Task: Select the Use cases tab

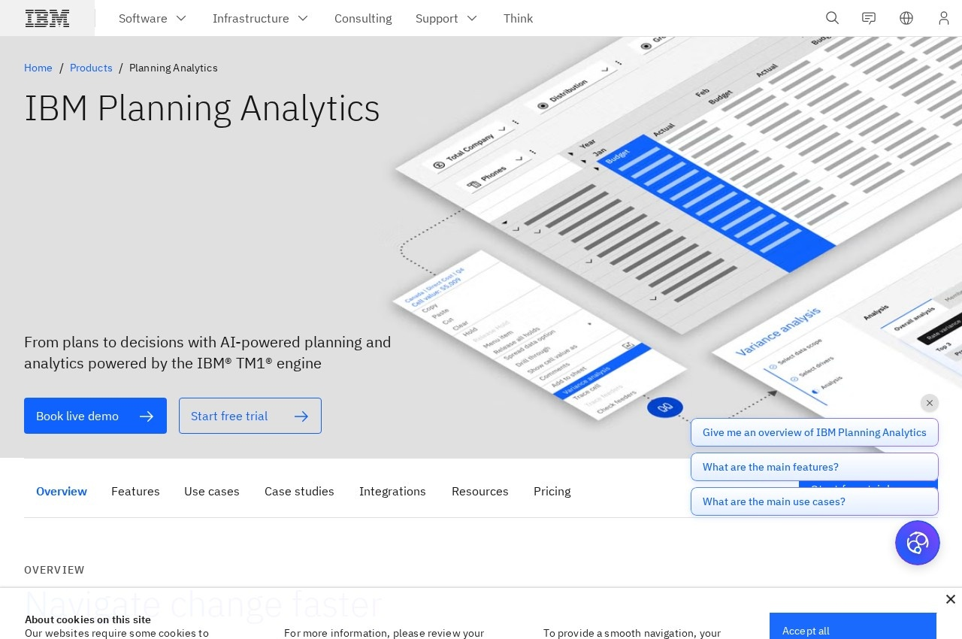Action: (x=212, y=491)
